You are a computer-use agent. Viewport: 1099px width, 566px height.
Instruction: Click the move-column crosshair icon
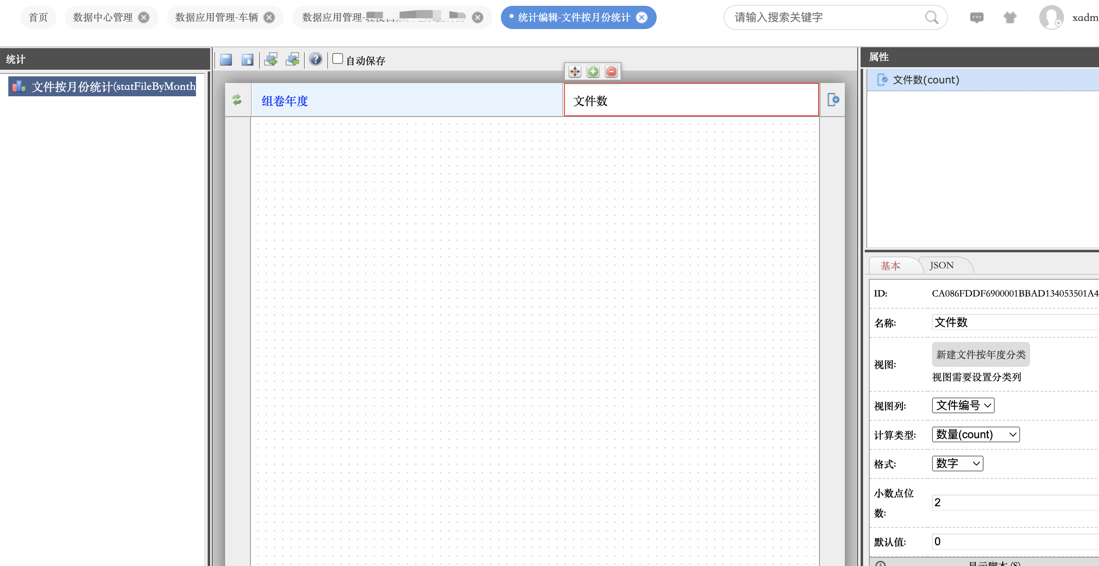pyautogui.click(x=575, y=72)
